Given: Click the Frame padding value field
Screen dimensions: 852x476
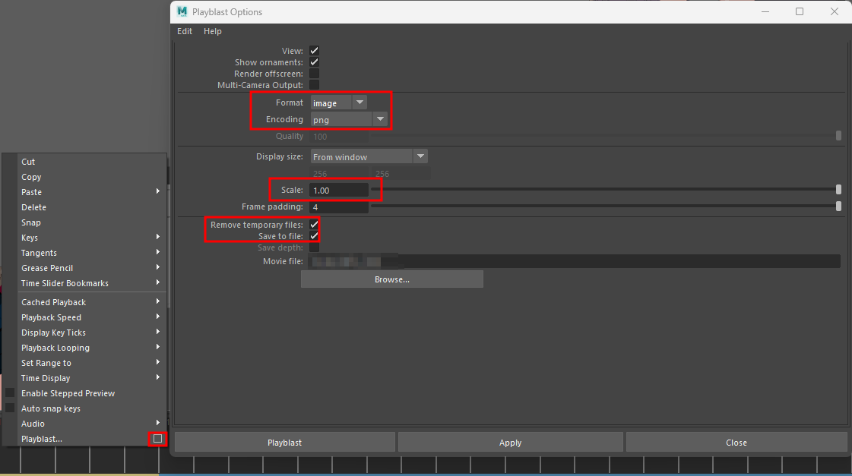Looking at the screenshot, I should [x=339, y=206].
